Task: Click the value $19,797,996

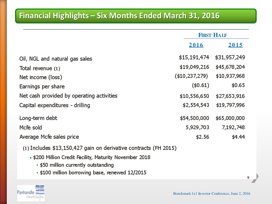Action: 231,105
